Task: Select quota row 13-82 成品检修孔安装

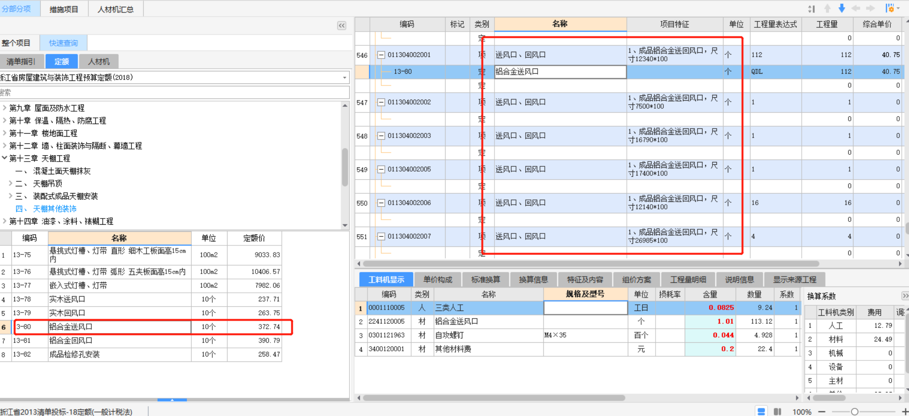Action: [141, 355]
